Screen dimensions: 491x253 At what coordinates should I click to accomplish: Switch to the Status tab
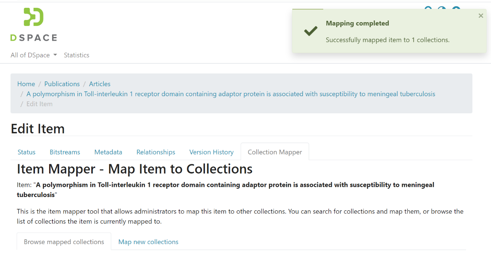coord(27,152)
